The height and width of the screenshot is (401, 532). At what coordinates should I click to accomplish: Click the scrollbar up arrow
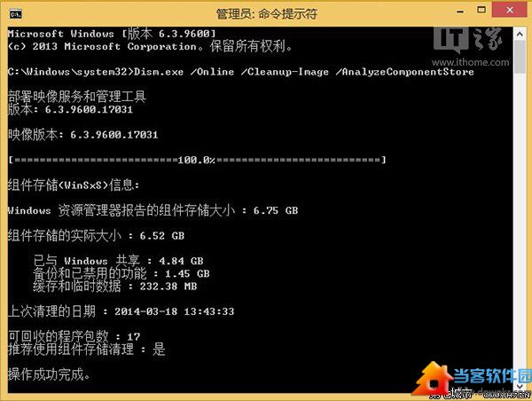[x=520, y=34]
